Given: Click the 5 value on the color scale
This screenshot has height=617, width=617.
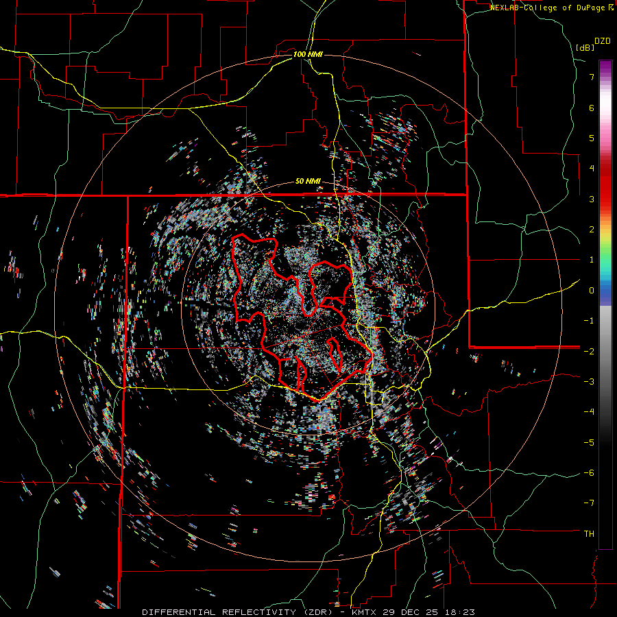Looking at the screenshot, I should pos(592,138).
